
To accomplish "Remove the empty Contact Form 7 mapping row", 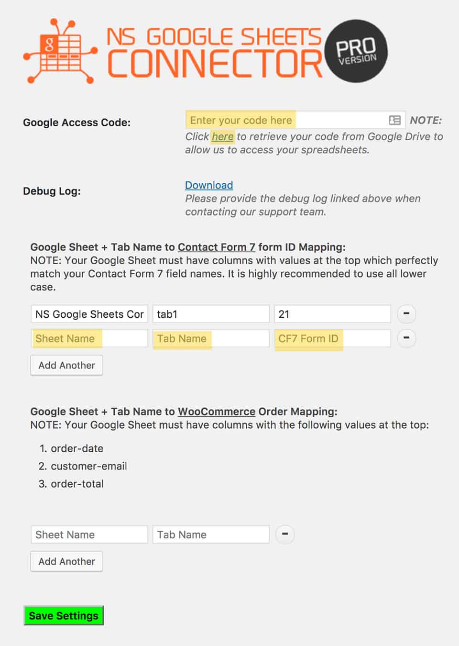I will (406, 338).
